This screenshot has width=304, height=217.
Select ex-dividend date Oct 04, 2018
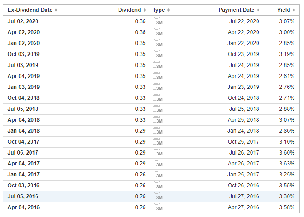click(23, 98)
